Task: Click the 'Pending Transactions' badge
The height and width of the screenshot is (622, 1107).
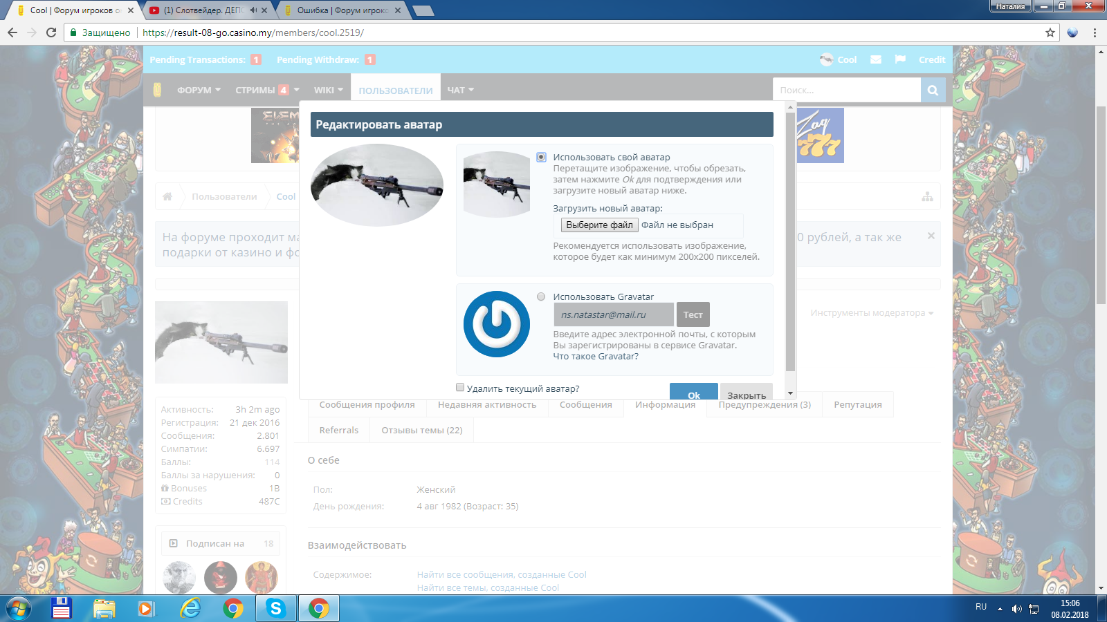Action: point(256,59)
